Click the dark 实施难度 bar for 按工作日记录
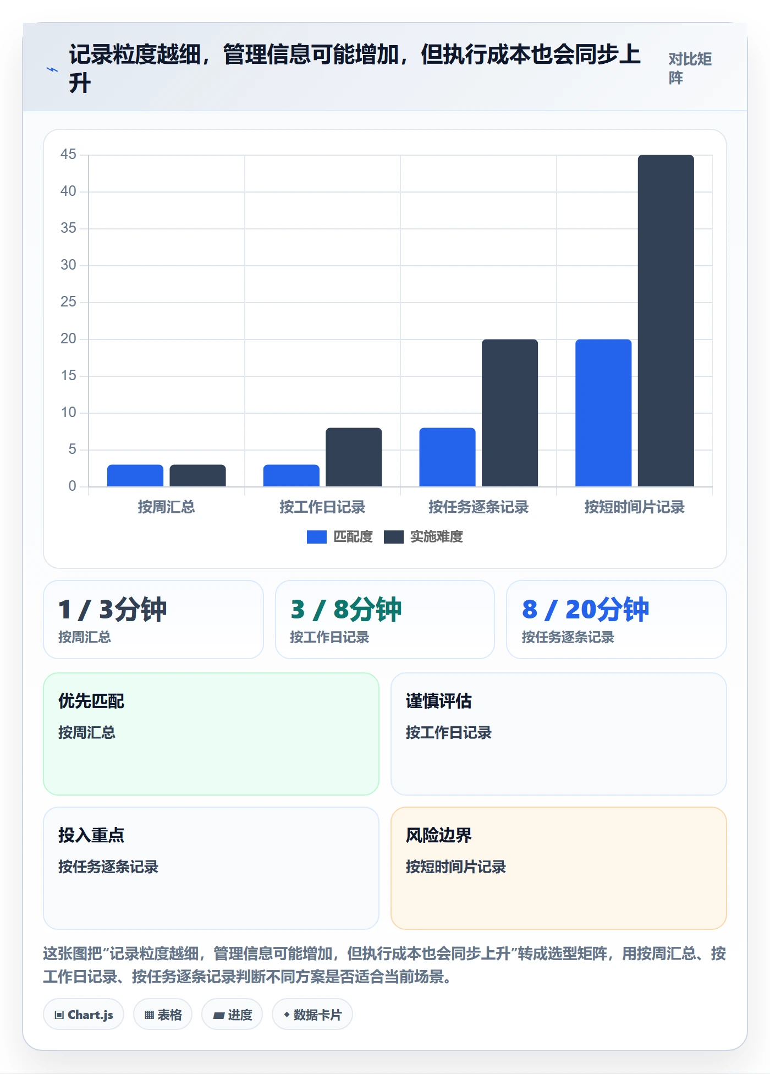This screenshot has height=1074, width=770. (354, 457)
